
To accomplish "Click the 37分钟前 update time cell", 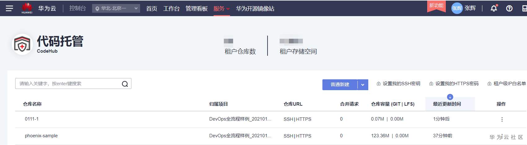I will [443, 136].
